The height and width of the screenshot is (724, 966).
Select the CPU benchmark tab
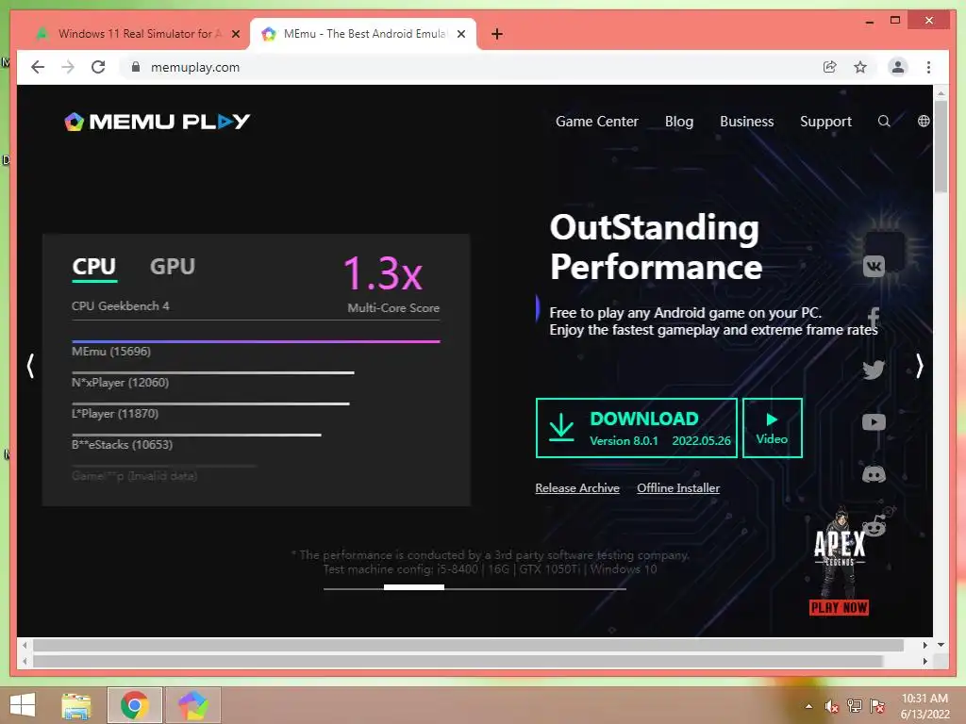coord(93,267)
